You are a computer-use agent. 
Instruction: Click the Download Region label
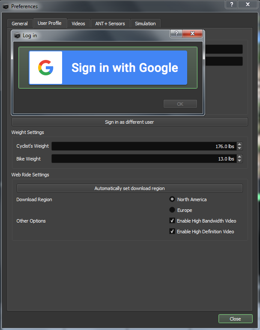click(34, 199)
